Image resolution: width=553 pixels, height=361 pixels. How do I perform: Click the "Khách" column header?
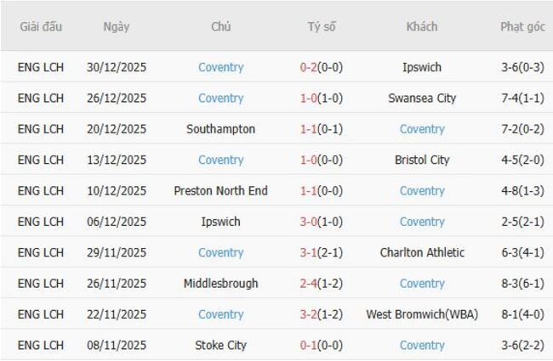pyautogui.click(x=422, y=27)
